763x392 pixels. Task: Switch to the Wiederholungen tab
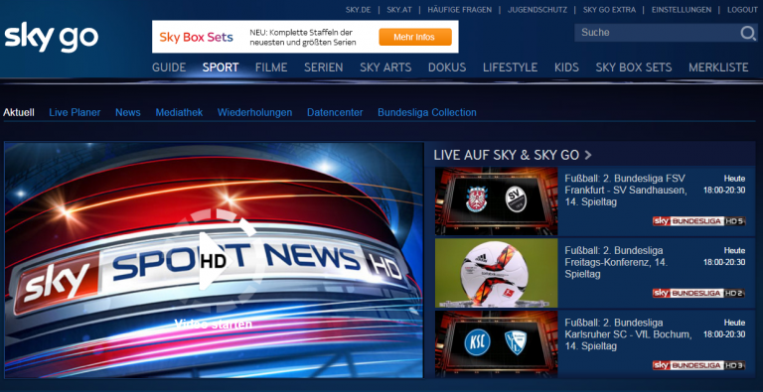[x=255, y=113]
